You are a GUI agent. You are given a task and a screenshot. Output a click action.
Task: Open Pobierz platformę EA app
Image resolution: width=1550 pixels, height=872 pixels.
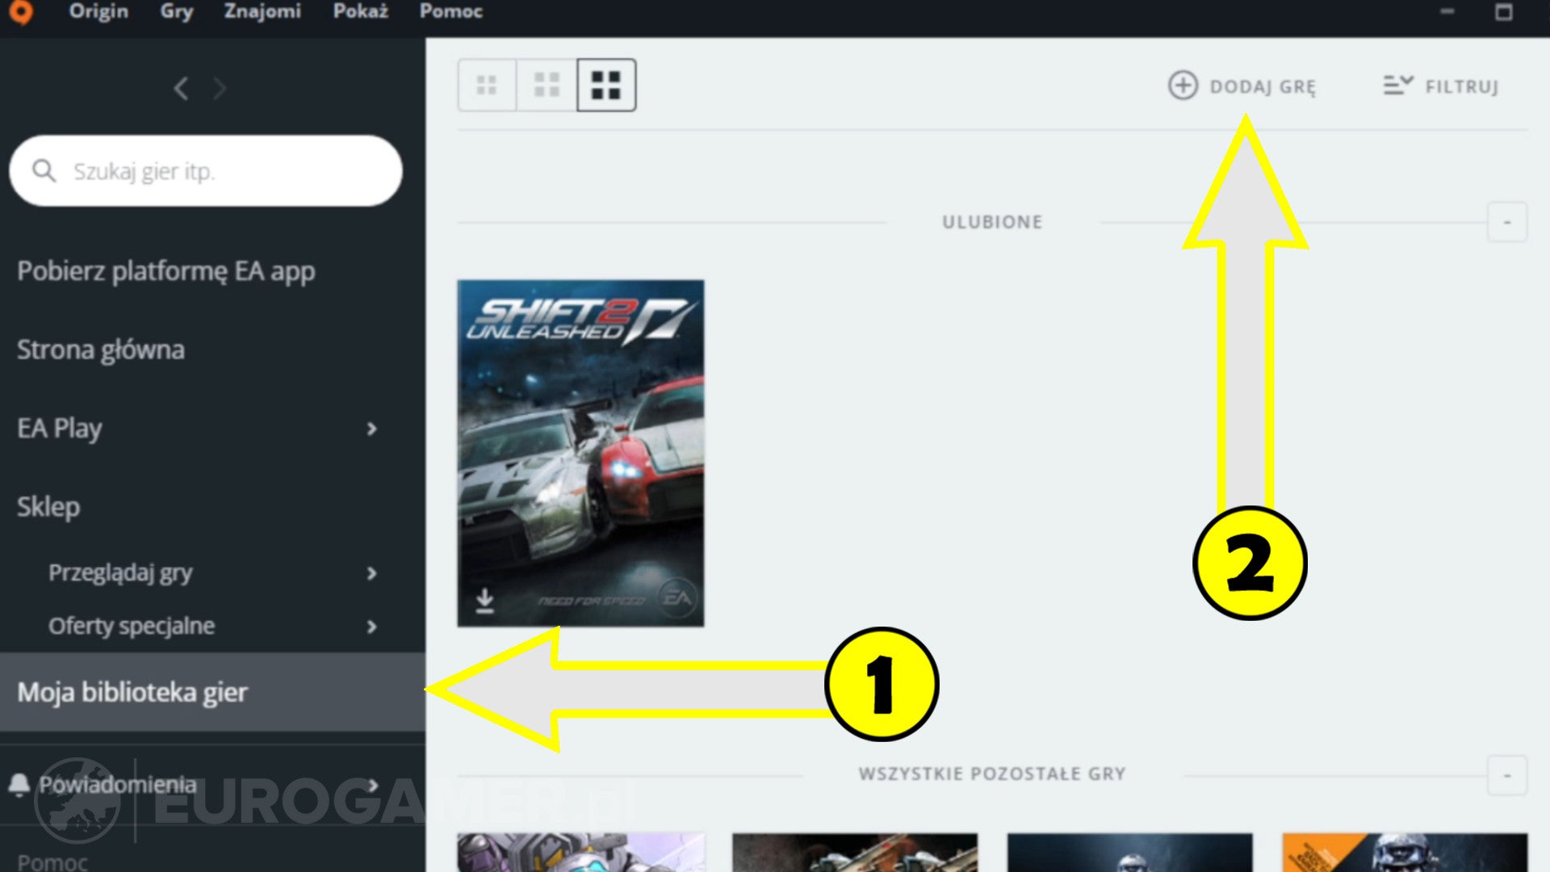click(x=166, y=271)
